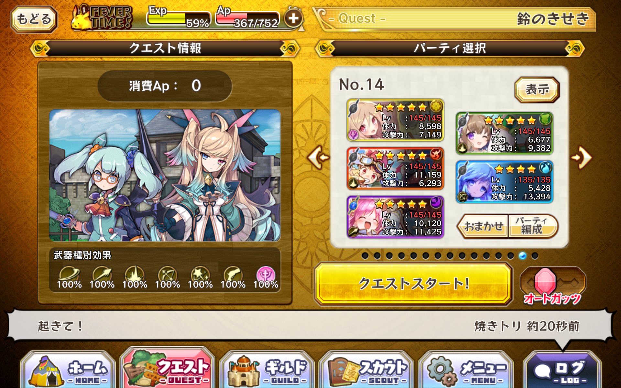Select the spear weapon effect icon
The height and width of the screenshot is (388, 621).
tap(102, 275)
